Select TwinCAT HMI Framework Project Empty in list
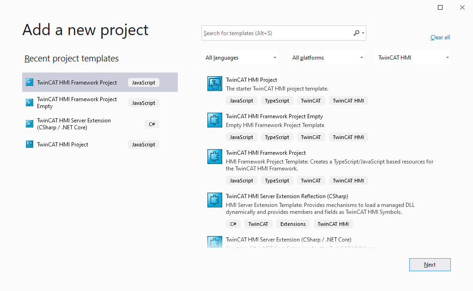Screen dimensions: 473x291 pos(274,116)
